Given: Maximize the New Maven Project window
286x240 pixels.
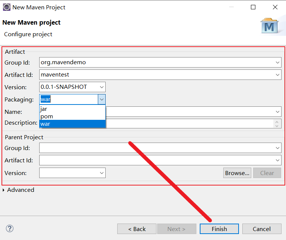Looking at the screenshot, I should [253, 7].
